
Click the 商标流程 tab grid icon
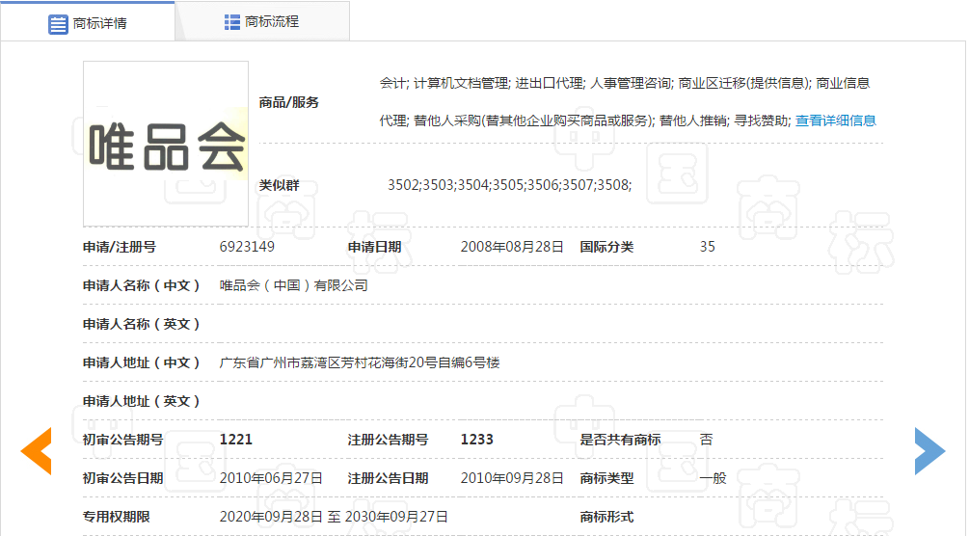tap(231, 22)
